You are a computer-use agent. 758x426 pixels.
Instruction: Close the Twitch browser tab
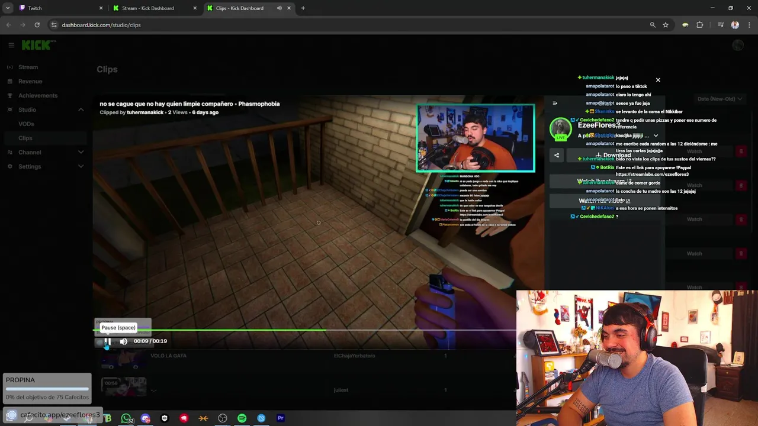coord(101,8)
